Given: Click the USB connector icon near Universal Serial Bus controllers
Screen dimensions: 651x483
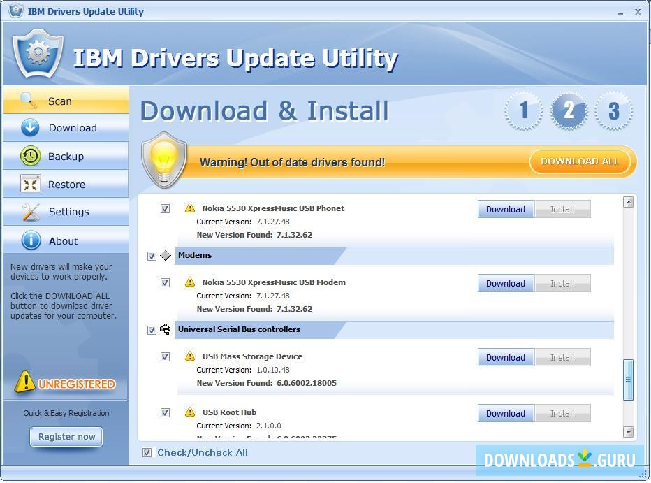Looking at the screenshot, I should click(166, 329).
